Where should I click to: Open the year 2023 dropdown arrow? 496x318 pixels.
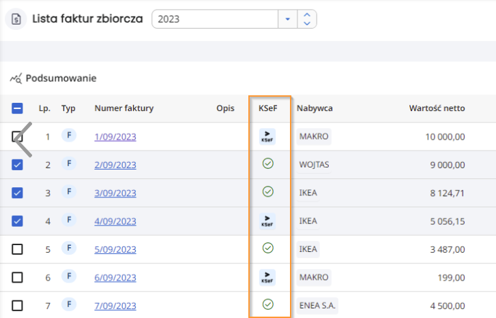click(x=287, y=19)
